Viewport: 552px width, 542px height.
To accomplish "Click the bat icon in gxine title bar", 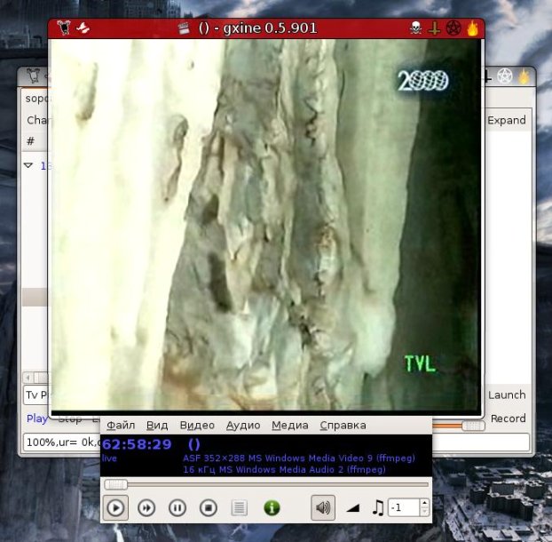I will (83, 28).
